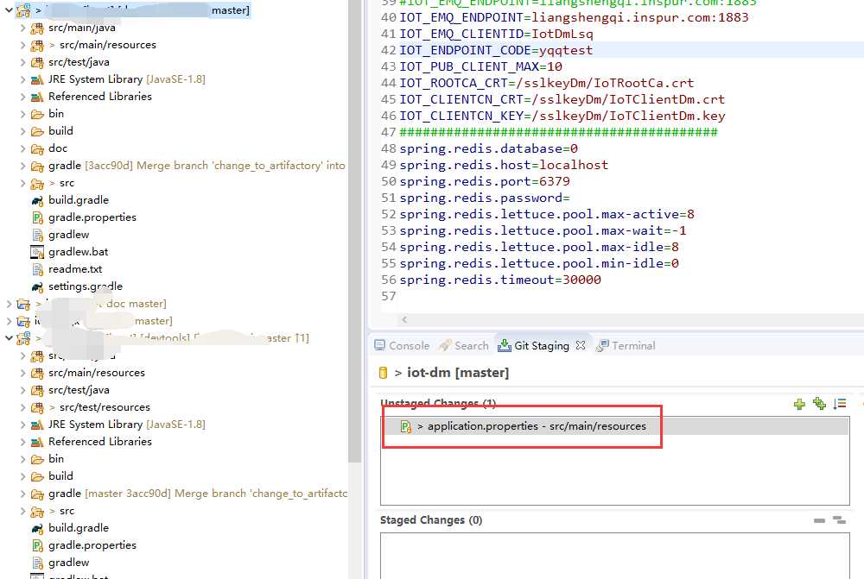Click the iot-dm repository icon
864x579 pixels.
point(383,373)
